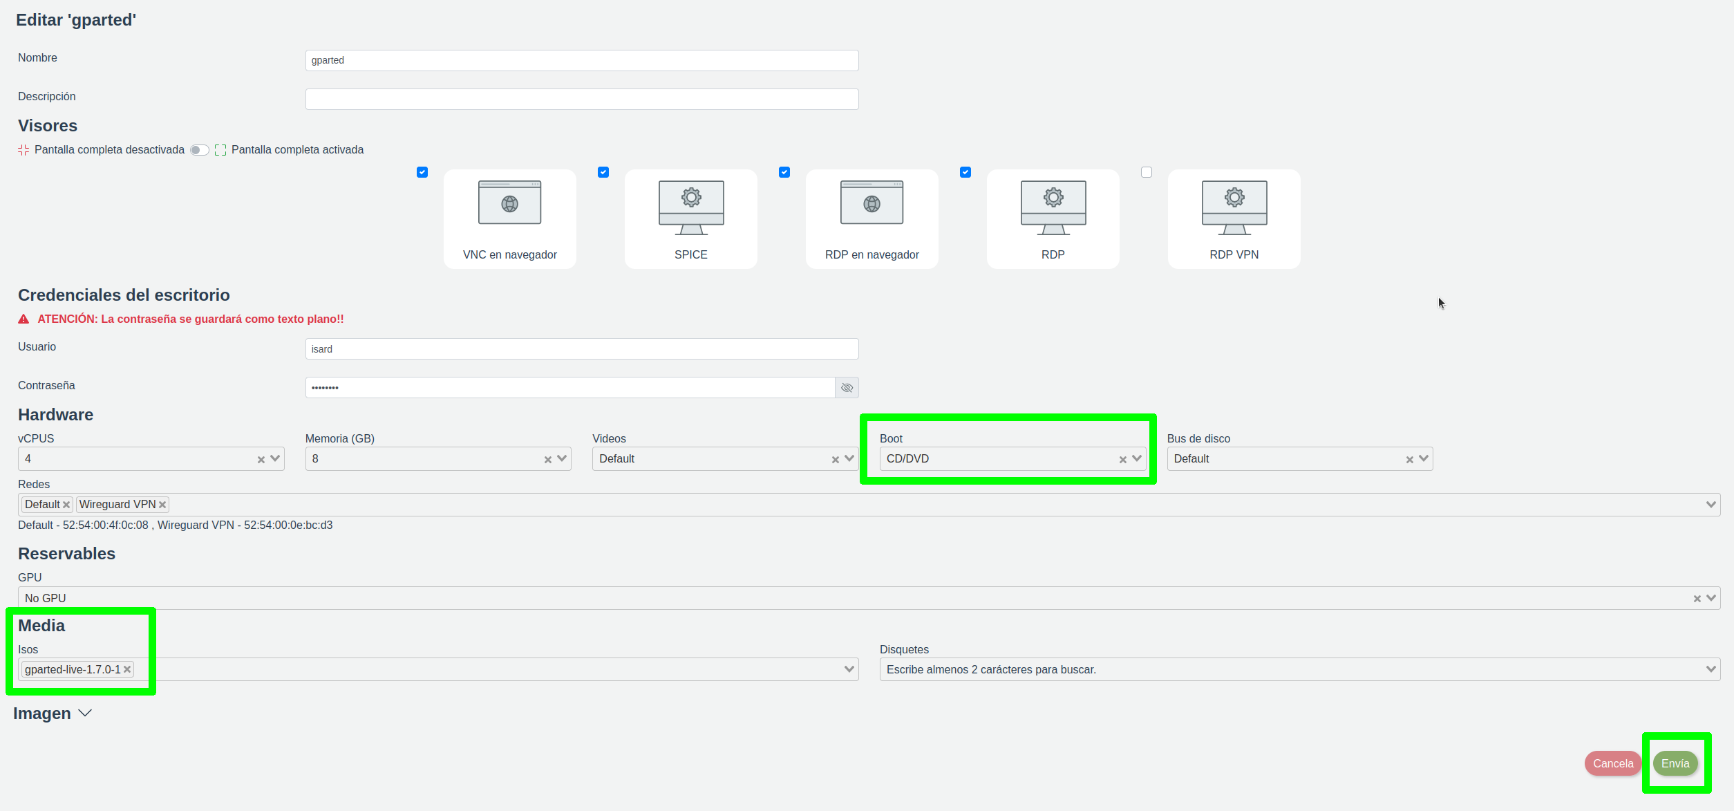Remove the Wireguard VPN network tag
The image size is (1734, 811).
click(162, 505)
